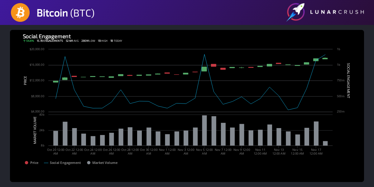
Task: Click the 500m social engagement axis label
Action: click(x=341, y=96)
